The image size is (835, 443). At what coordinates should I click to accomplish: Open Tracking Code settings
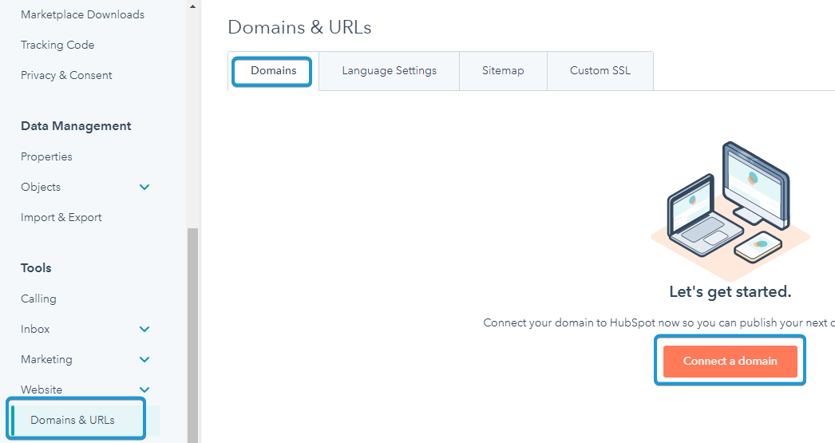57,45
